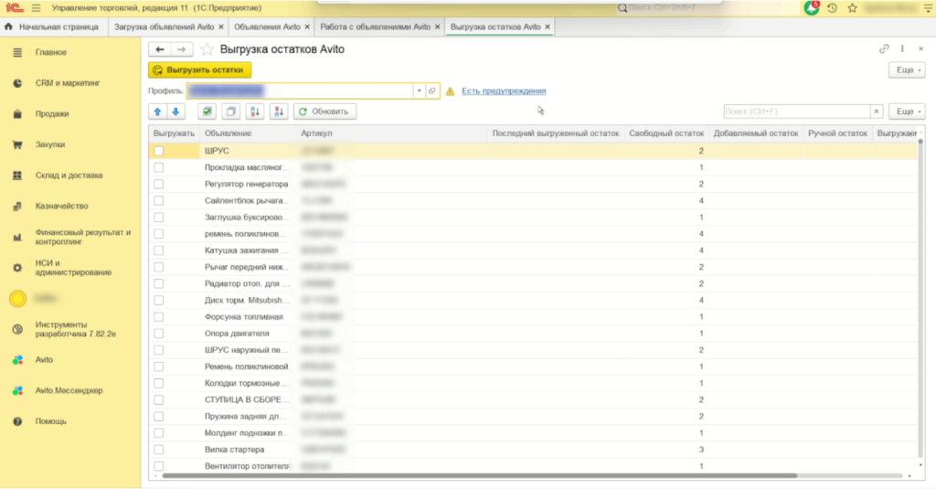Open the history clock icon
This screenshot has height=489, width=936.
832,8
